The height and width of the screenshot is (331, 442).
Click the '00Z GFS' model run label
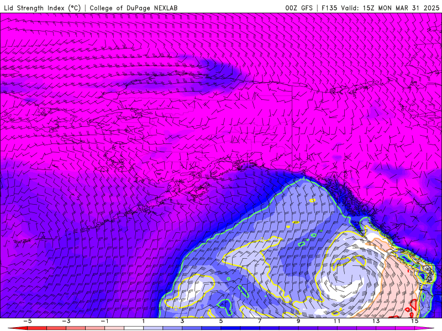coord(299,8)
